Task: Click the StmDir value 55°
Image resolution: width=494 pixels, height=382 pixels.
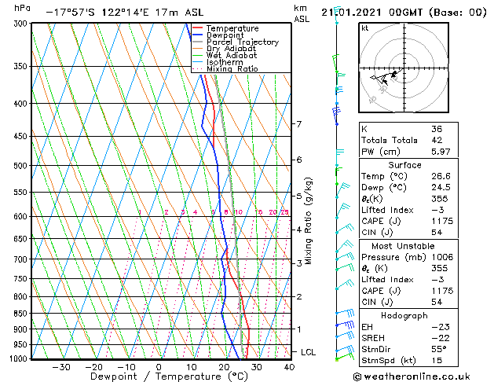Action: [x=438, y=350]
